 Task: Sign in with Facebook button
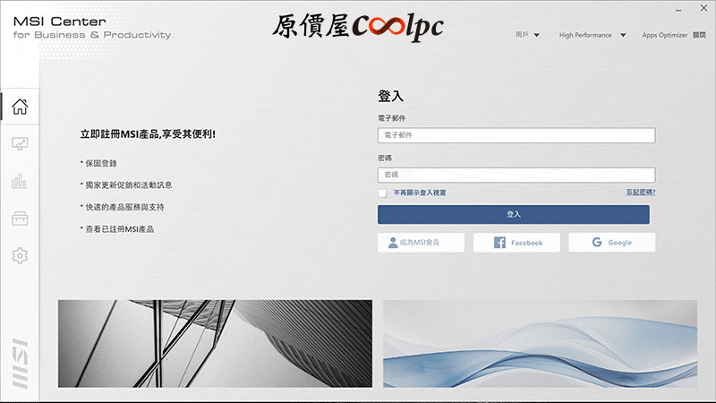coord(516,243)
